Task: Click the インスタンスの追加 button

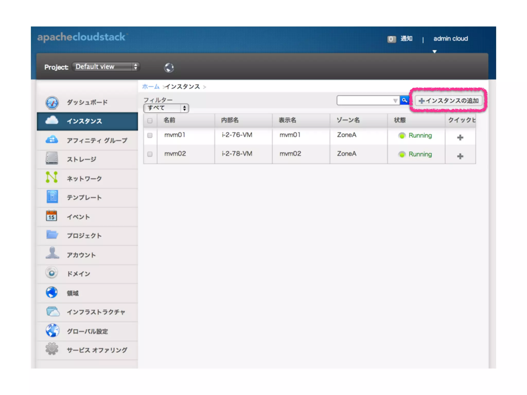Action: coord(448,101)
